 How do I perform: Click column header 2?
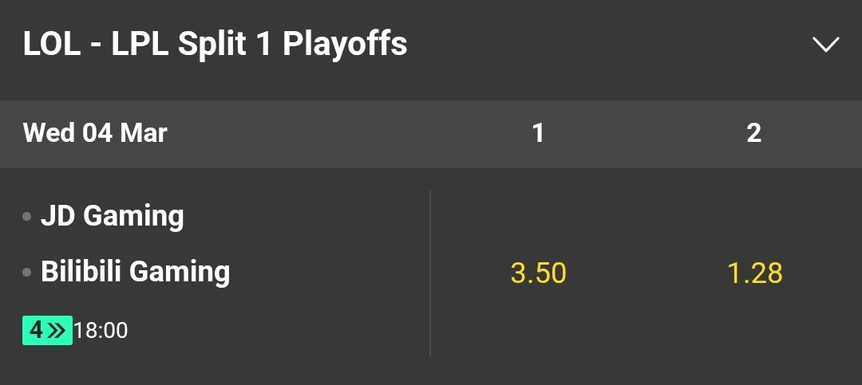754,133
